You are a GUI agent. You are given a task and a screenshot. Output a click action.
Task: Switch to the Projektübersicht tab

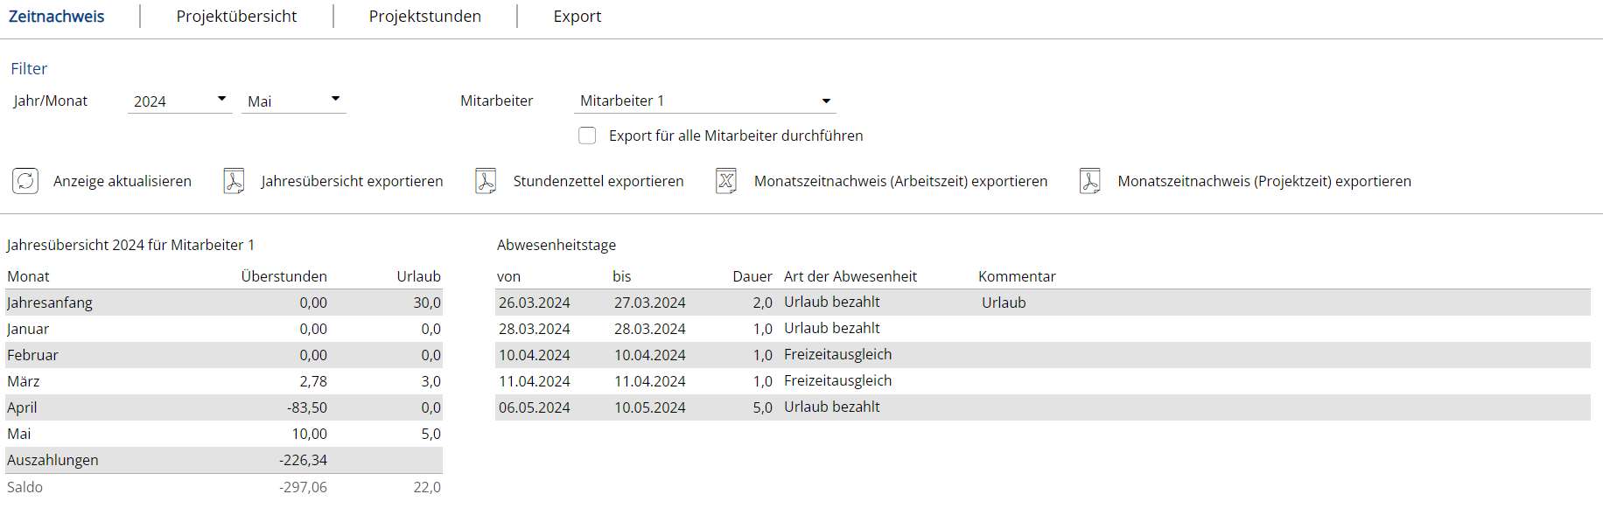[236, 17]
